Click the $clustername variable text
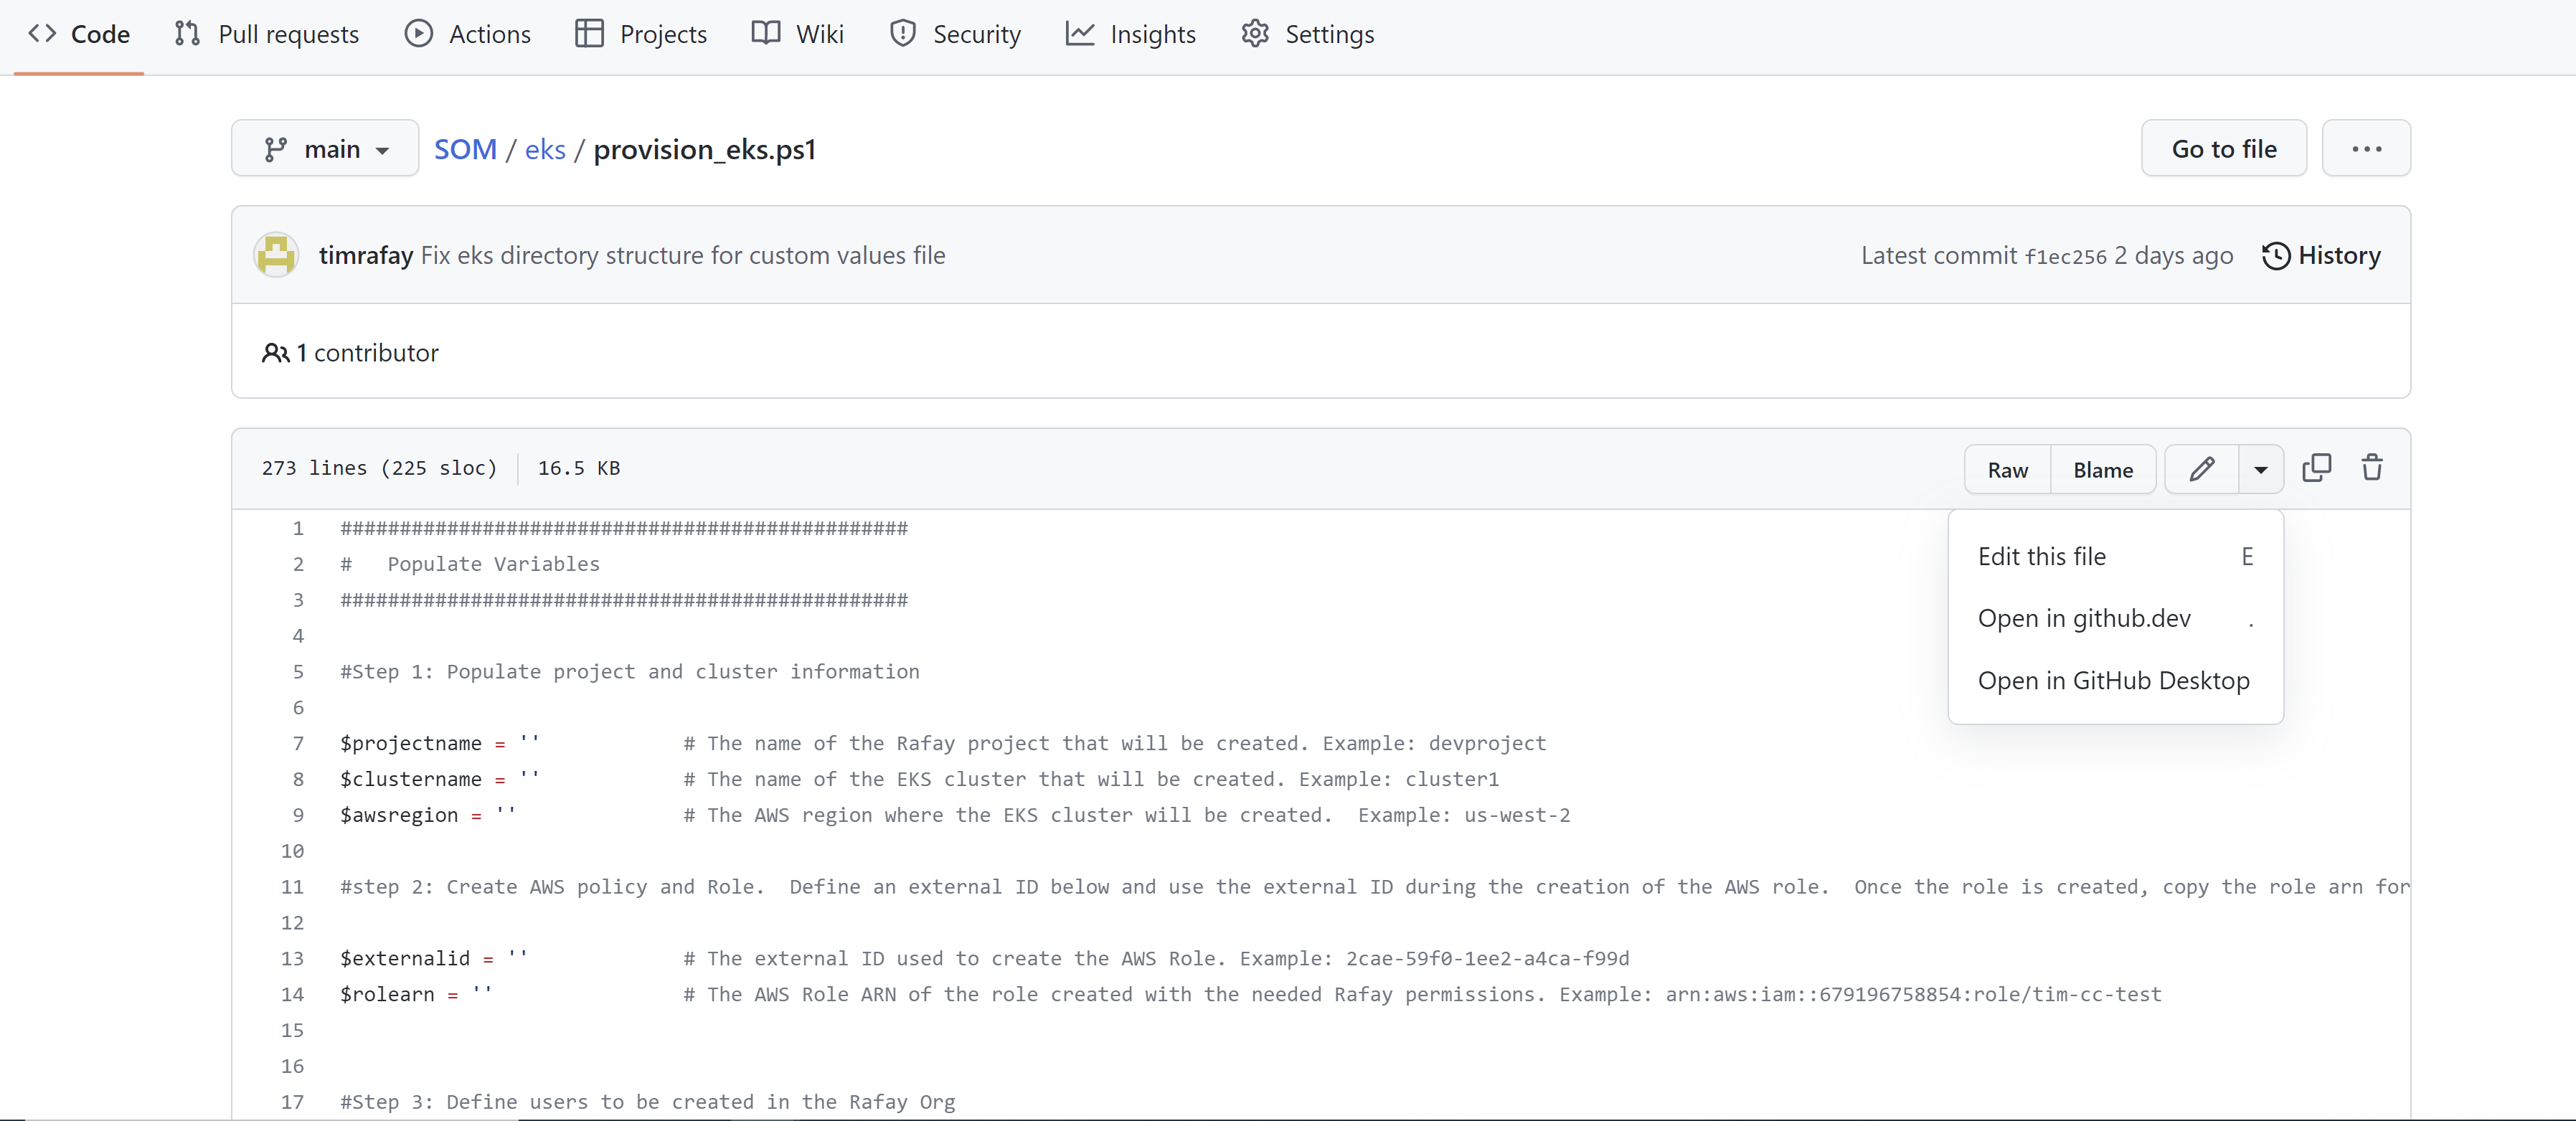The image size is (2576, 1121). point(411,779)
